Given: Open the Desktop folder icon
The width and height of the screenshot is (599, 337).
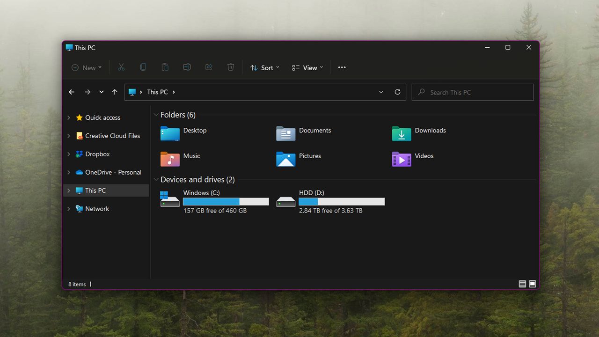Looking at the screenshot, I should (170, 133).
